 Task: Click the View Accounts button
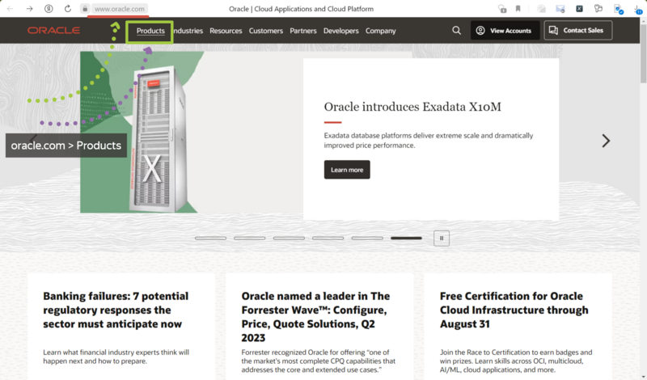click(505, 31)
